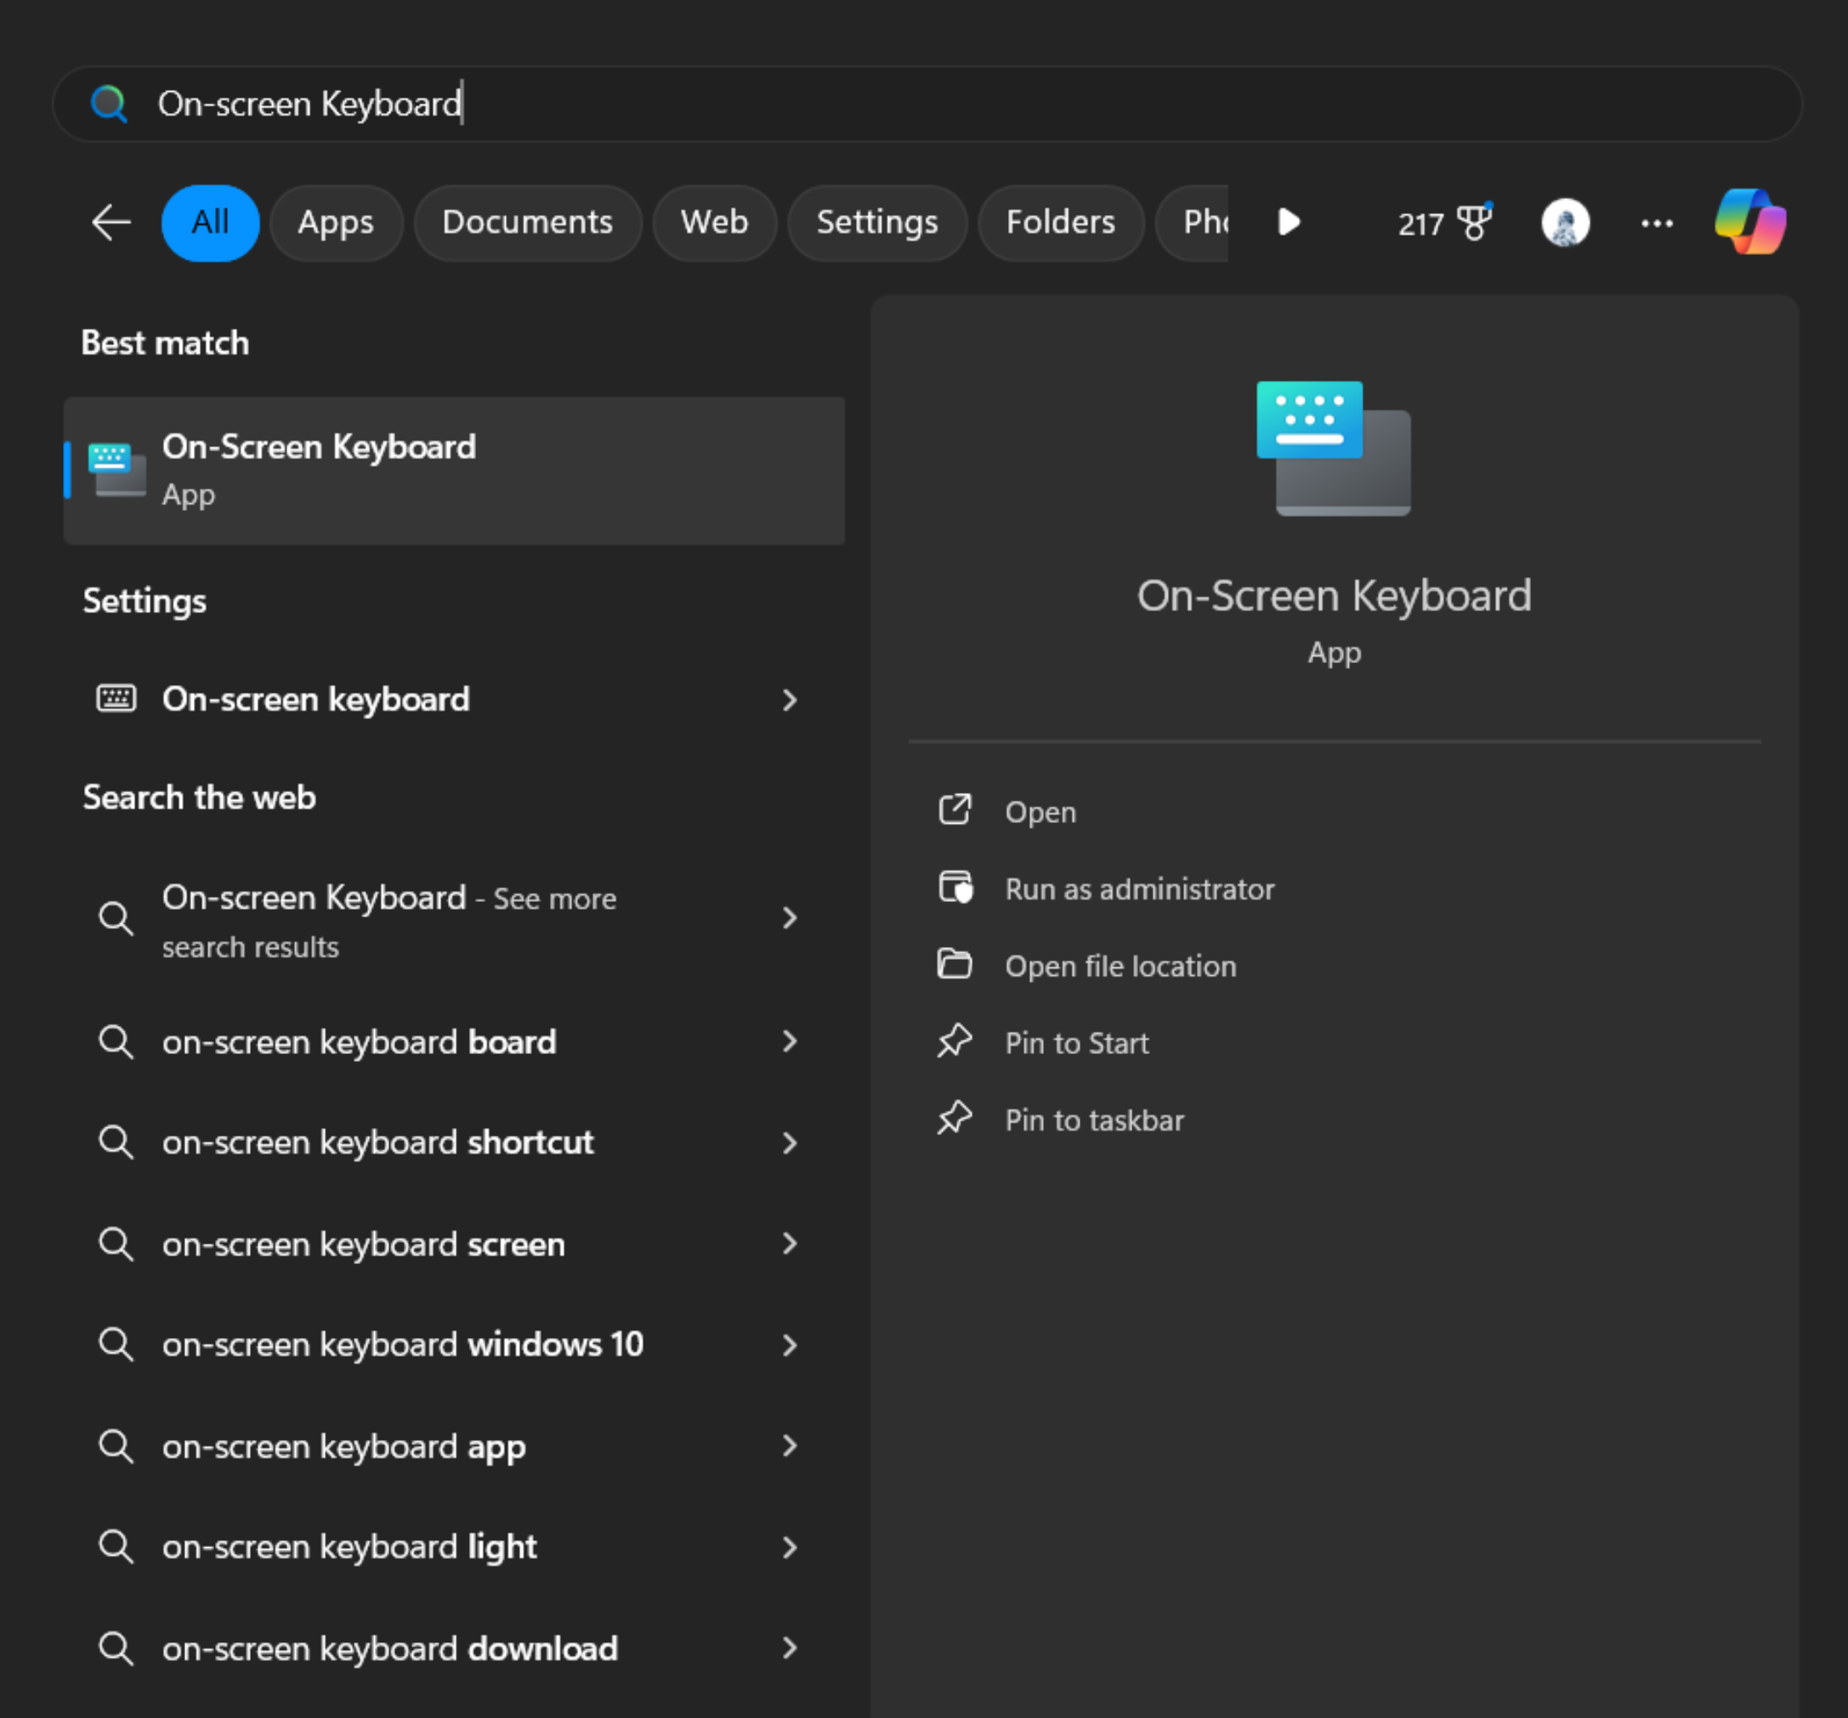The width and height of the screenshot is (1848, 1718).
Task: Expand 'See more search results' chevron
Action: pyautogui.click(x=791, y=918)
